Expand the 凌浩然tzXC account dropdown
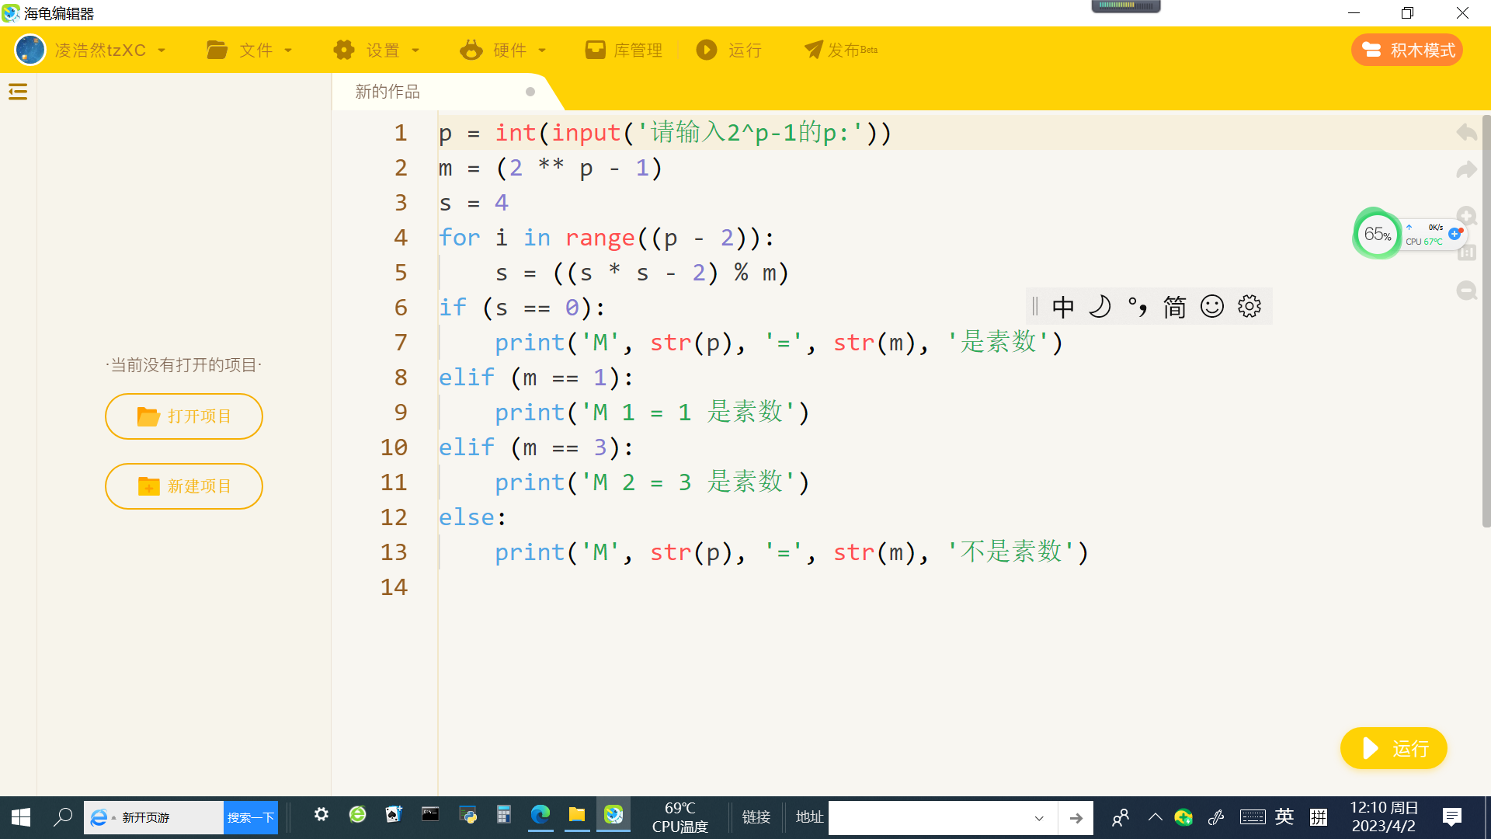 [162, 50]
